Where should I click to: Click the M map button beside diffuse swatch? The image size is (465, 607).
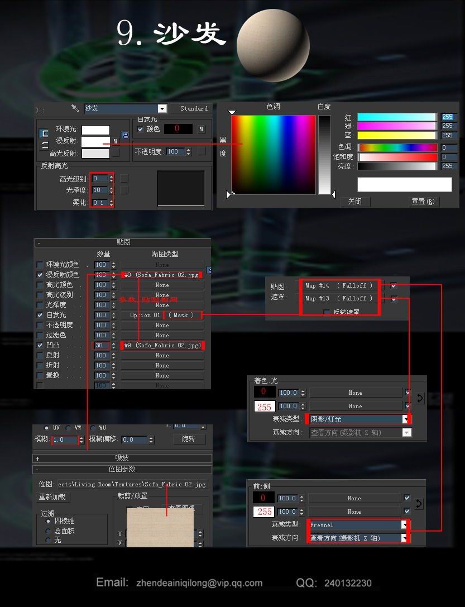click(116, 141)
